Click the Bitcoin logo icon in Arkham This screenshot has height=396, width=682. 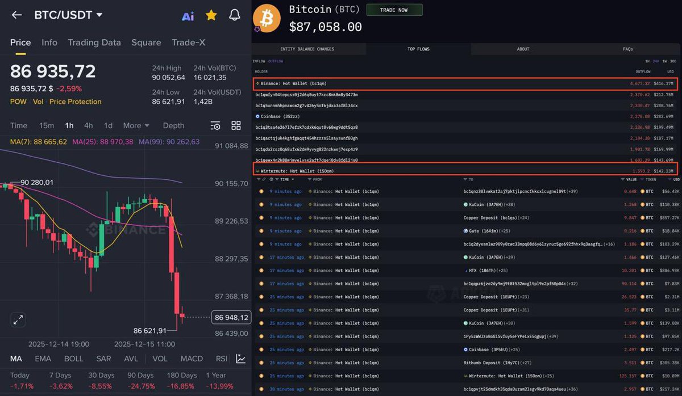(267, 18)
